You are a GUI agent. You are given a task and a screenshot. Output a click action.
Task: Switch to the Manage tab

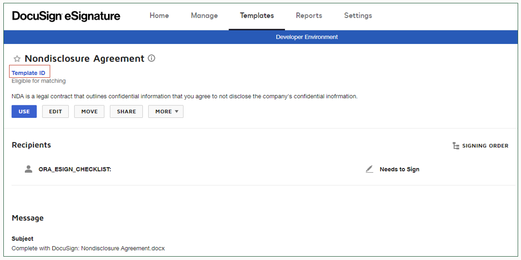click(204, 16)
